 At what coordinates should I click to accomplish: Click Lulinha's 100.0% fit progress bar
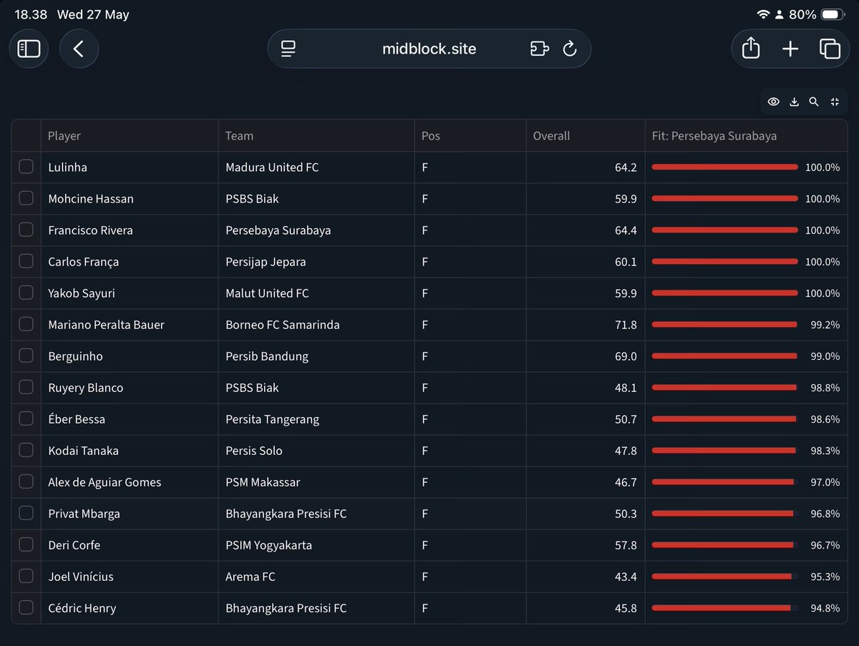coord(724,167)
